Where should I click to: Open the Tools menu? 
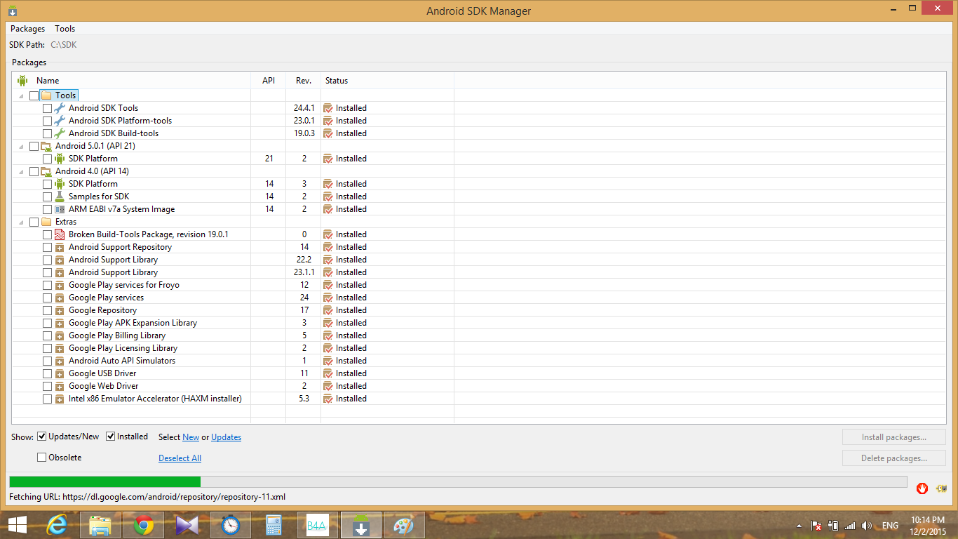tap(65, 29)
